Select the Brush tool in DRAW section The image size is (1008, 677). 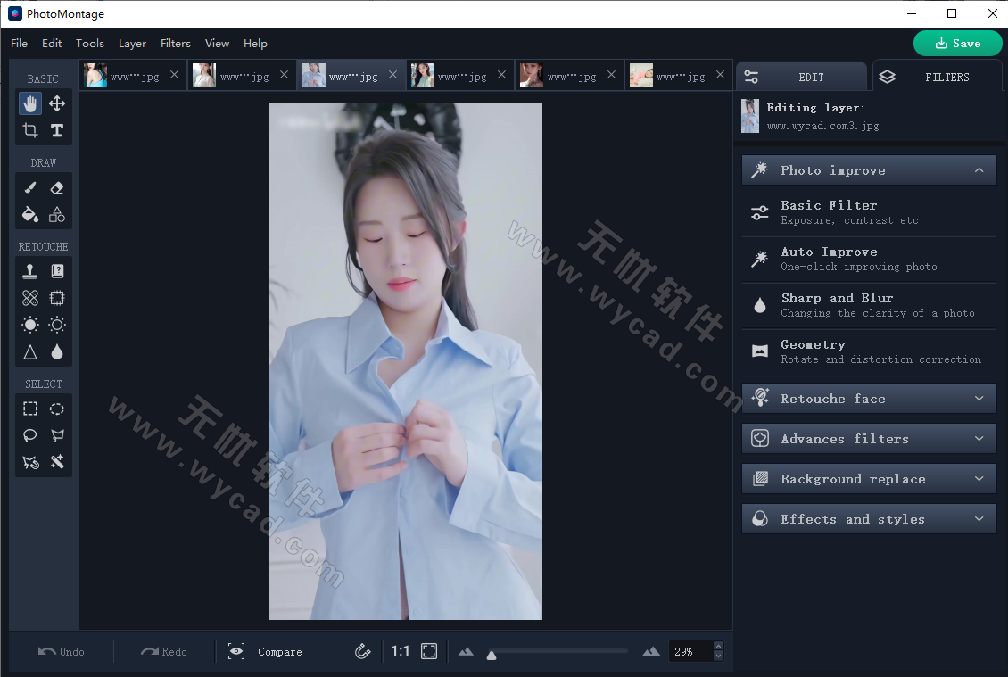pyautogui.click(x=30, y=187)
